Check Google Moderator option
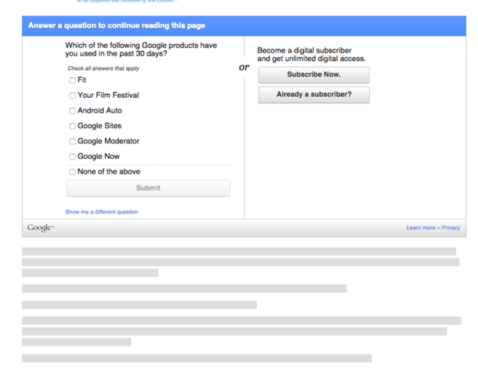This screenshot has width=478, height=368. pyautogui.click(x=72, y=142)
